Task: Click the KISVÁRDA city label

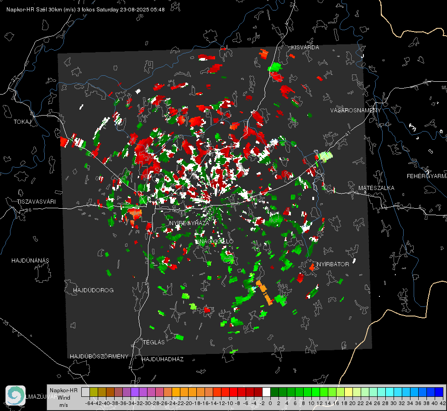Action: click(x=305, y=47)
